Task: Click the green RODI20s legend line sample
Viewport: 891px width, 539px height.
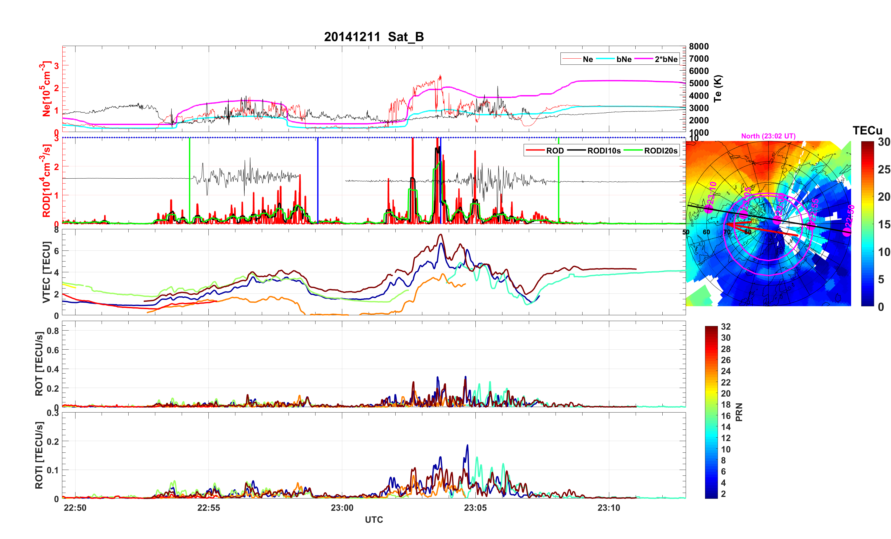Action: tap(633, 150)
